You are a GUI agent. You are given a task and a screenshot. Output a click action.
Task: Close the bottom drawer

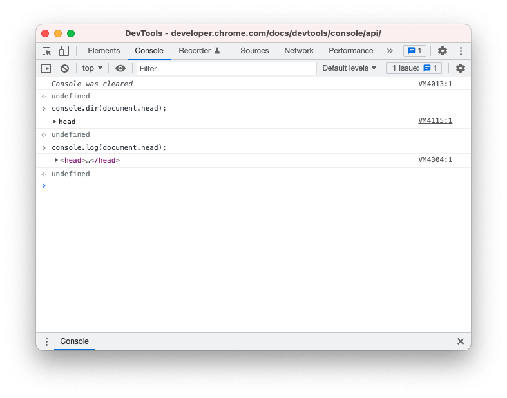tap(461, 341)
